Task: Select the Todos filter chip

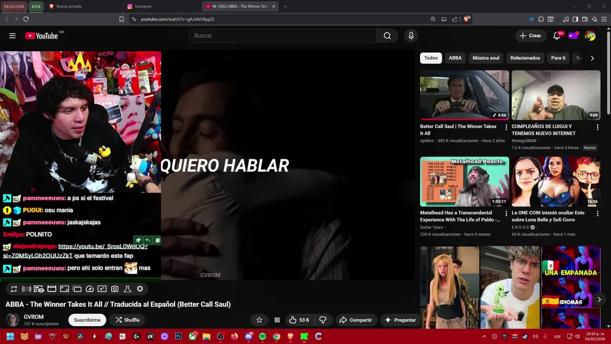Action: pos(431,58)
